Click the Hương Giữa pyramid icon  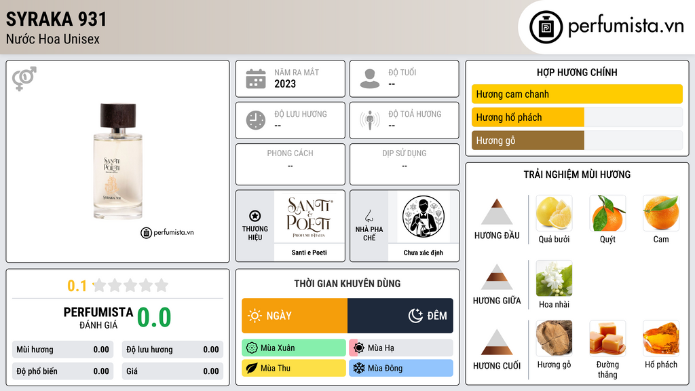[497, 277]
